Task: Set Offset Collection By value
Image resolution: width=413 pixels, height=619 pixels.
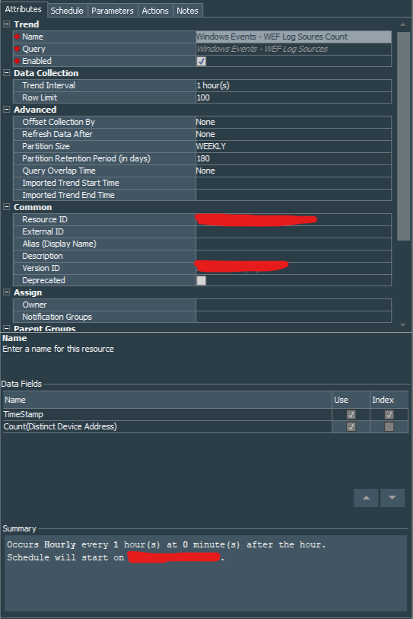Action: click(294, 122)
